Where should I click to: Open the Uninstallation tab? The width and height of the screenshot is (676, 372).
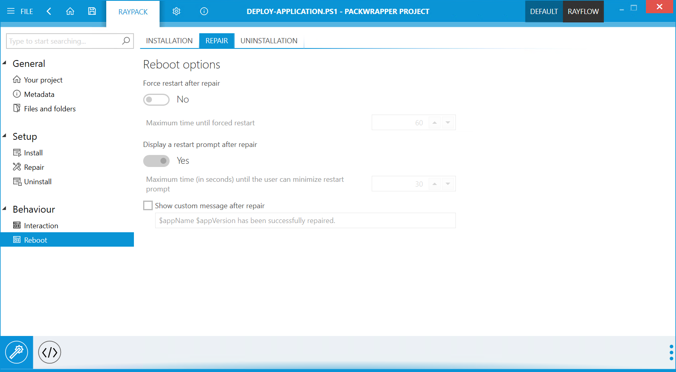click(x=269, y=41)
